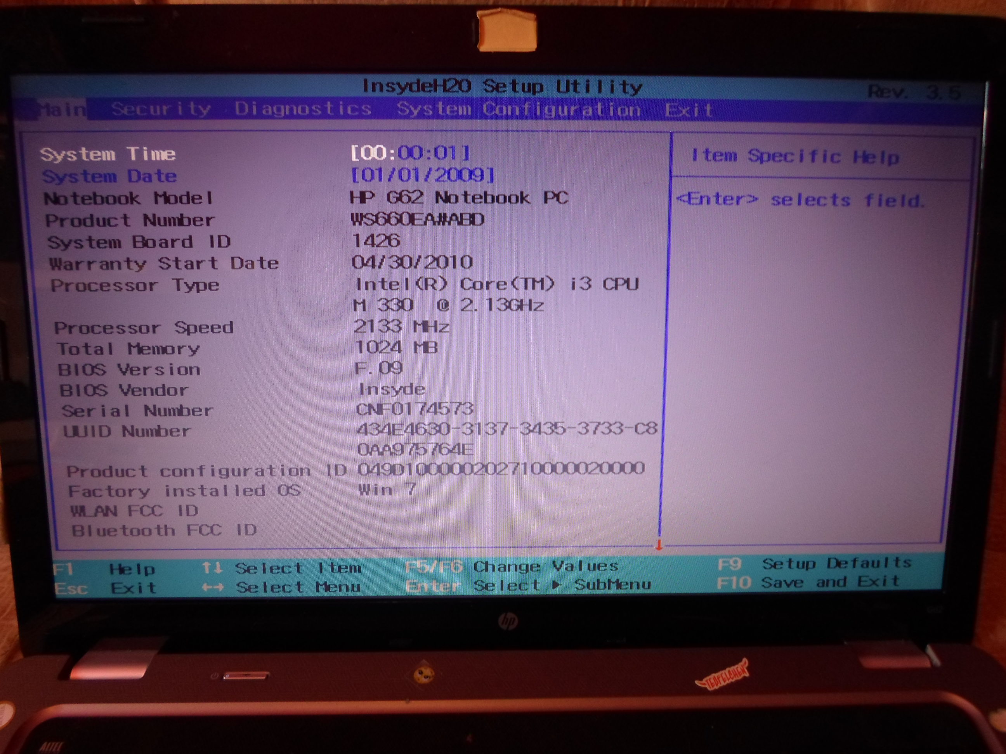Click the 049D1000002027 configuration ID value
1006x754 pixels.
[x=501, y=468]
